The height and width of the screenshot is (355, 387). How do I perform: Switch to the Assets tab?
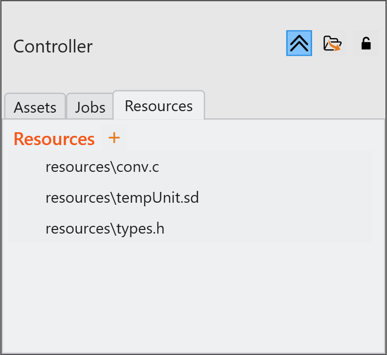[x=35, y=107]
